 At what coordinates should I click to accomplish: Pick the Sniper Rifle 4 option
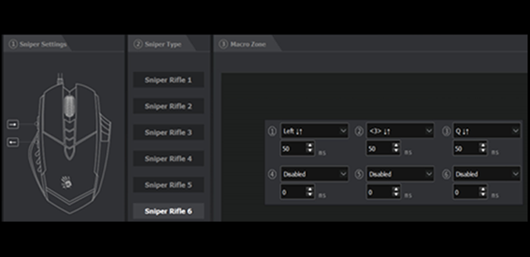[168, 159]
